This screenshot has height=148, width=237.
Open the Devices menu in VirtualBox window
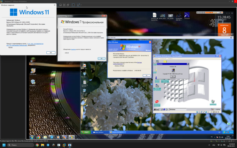(163, 59)
